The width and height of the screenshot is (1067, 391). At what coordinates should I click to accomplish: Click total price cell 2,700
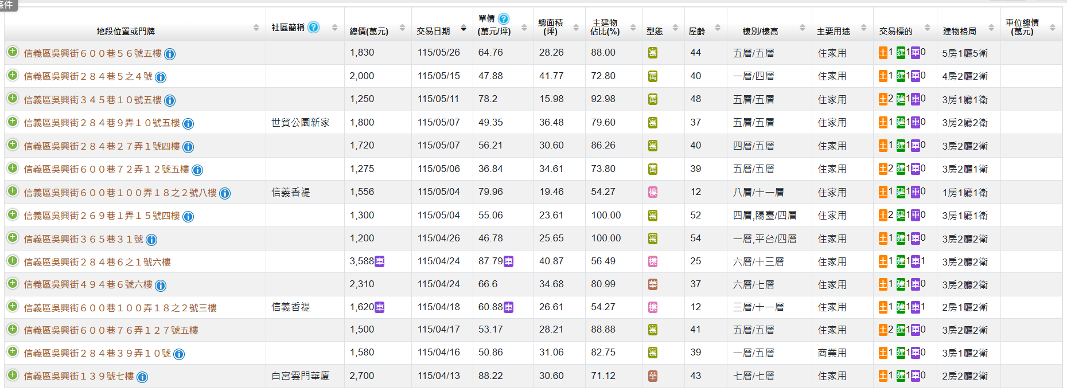click(x=362, y=376)
